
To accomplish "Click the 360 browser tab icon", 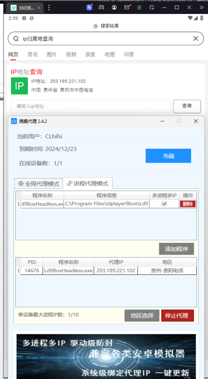I will (x=14, y=8).
